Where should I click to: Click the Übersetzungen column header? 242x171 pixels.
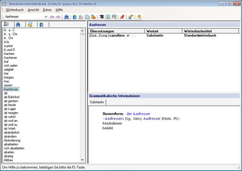(x=117, y=31)
